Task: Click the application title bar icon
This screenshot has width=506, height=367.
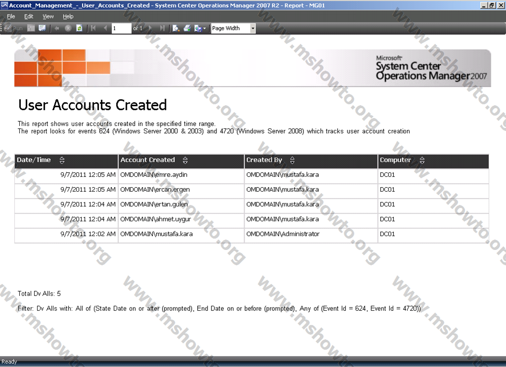Action: [4, 5]
